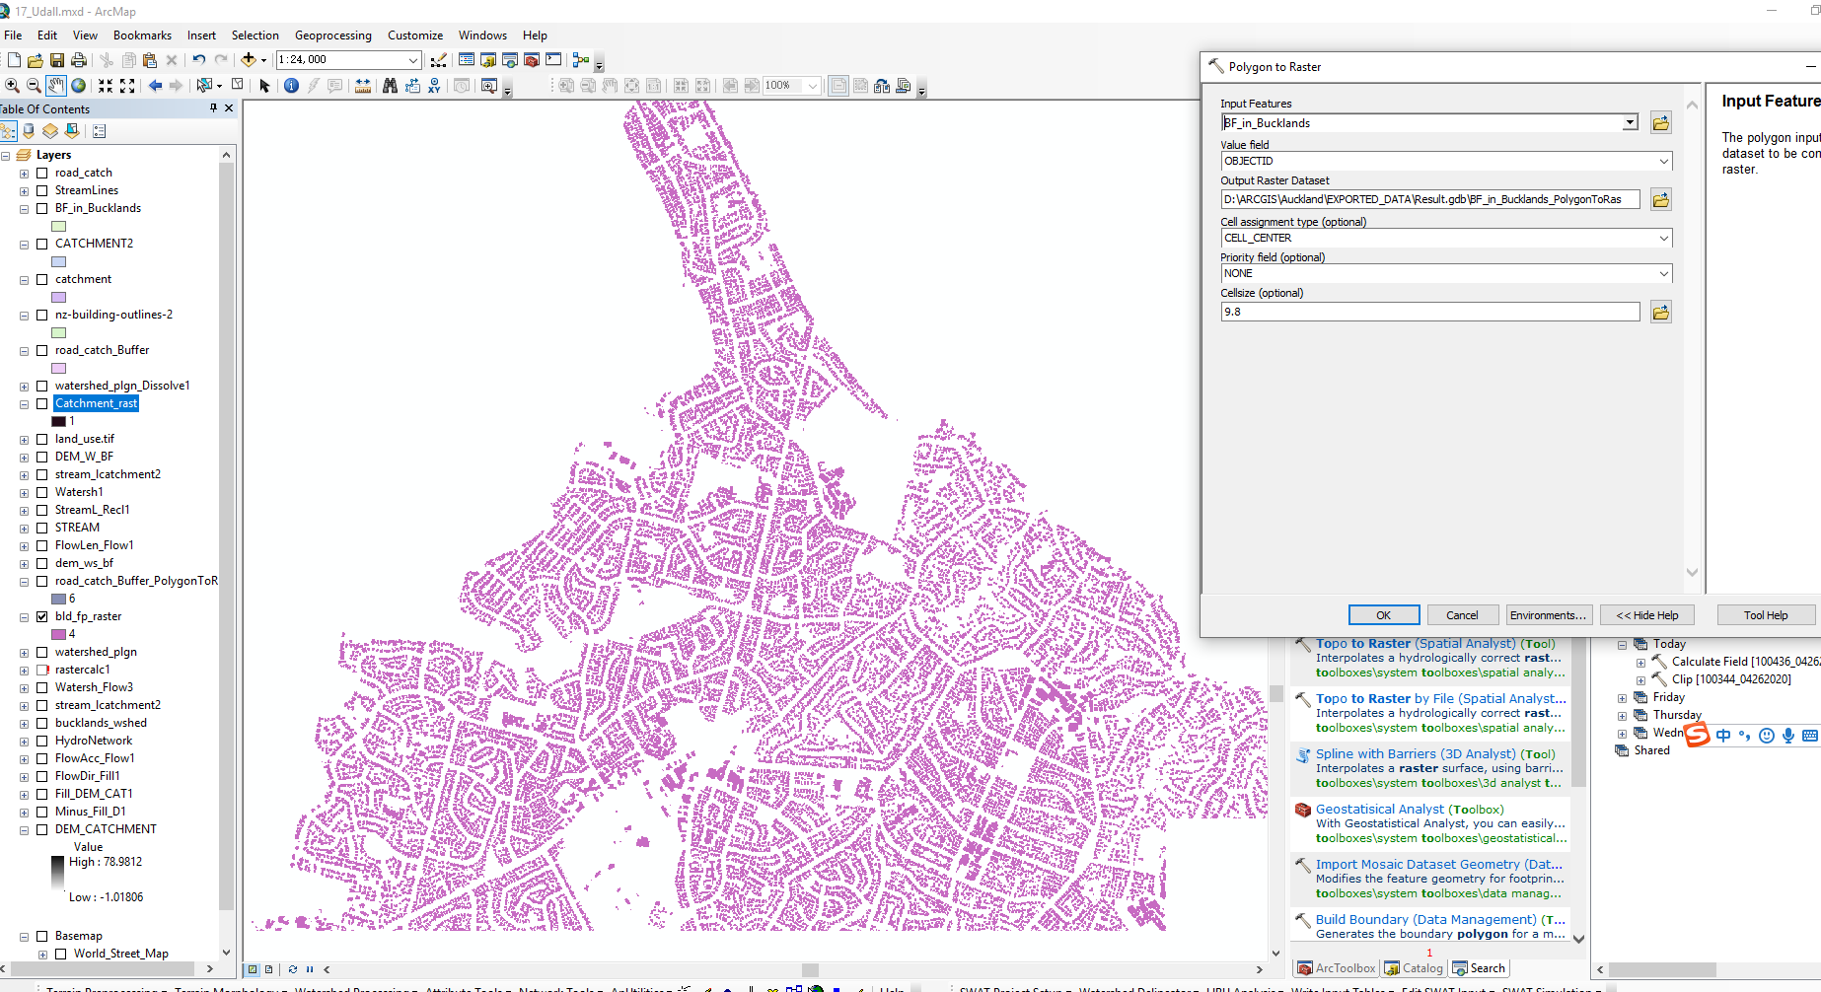The height and width of the screenshot is (992, 1821).
Task: Click the Cellsize input field
Action: tap(1430, 312)
